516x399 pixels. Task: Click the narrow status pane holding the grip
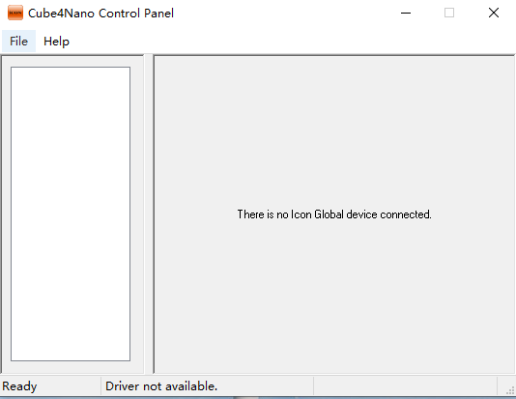click(506, 386)
